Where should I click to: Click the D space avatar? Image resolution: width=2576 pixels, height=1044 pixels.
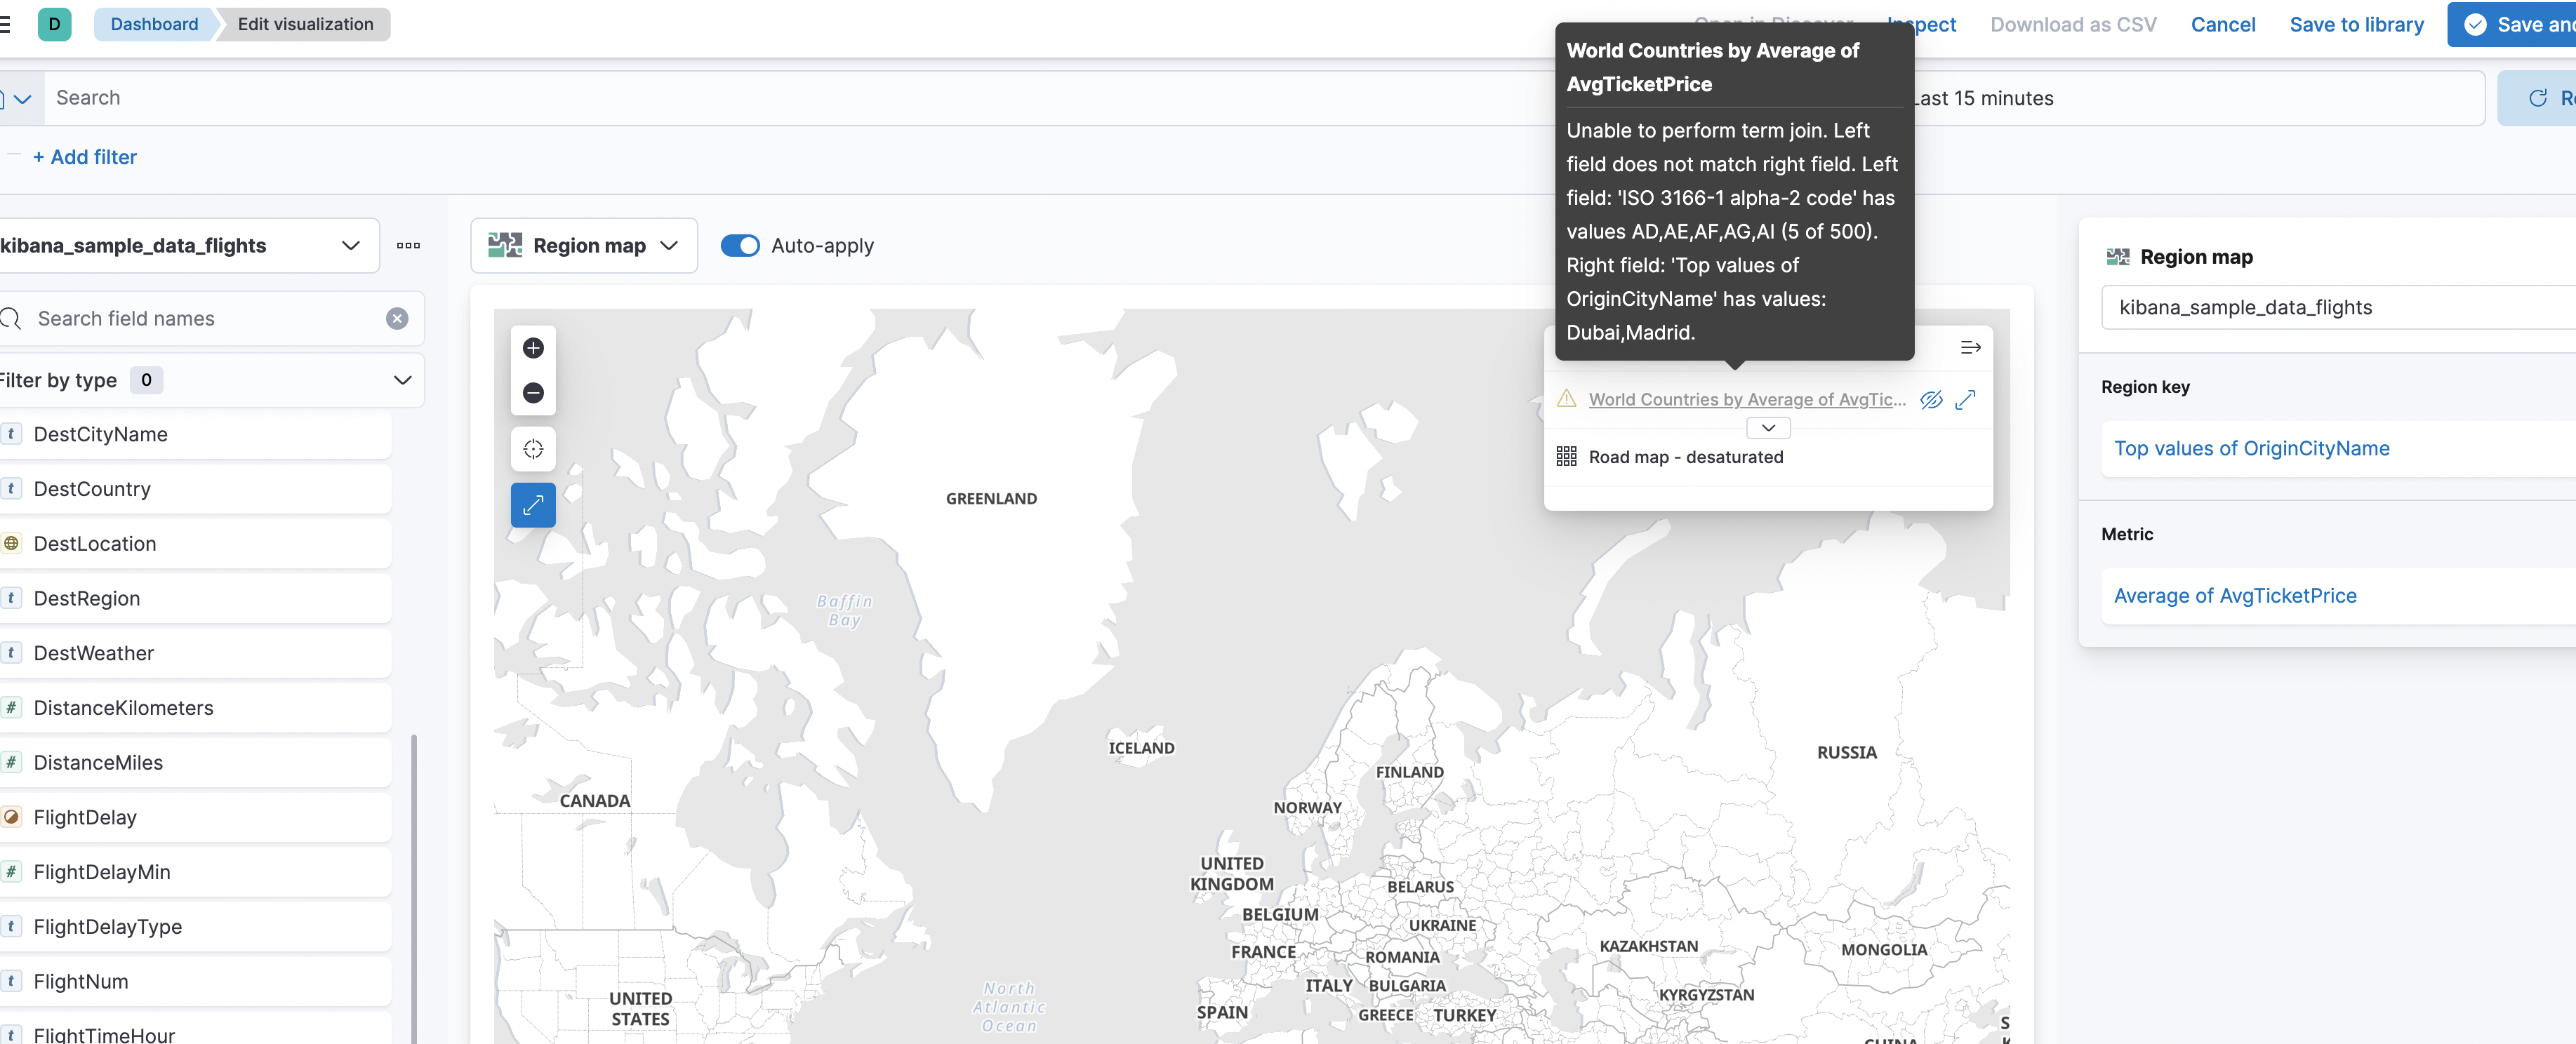pos(54,24)
